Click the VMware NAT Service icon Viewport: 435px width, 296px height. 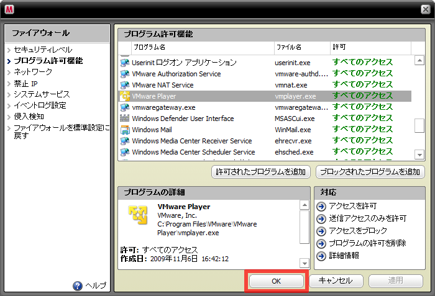point(124,85)
